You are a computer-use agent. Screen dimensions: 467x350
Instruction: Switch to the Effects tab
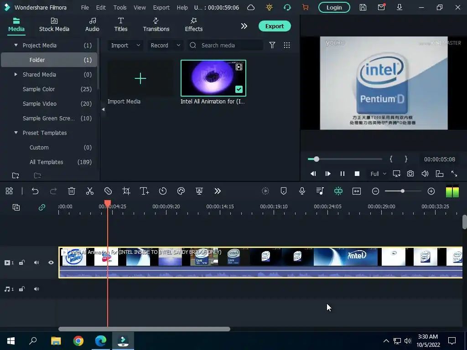click(193, 25)
